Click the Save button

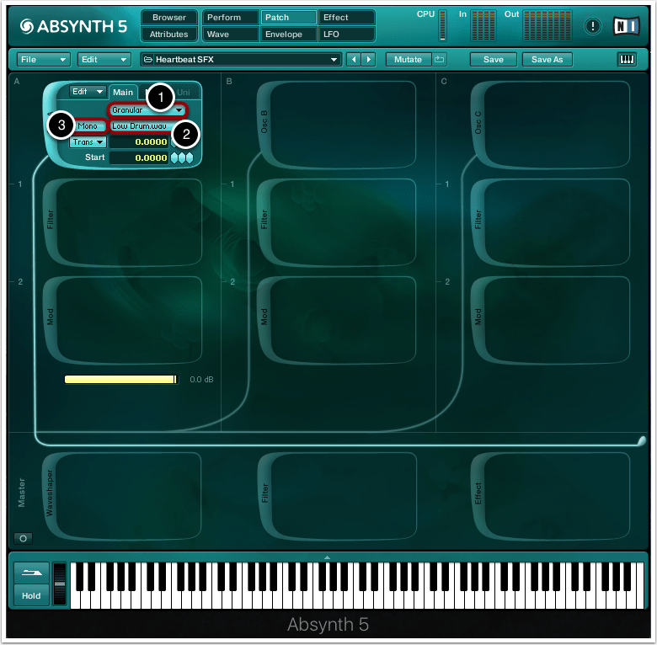pyautogui.click(x=493, y=60)
